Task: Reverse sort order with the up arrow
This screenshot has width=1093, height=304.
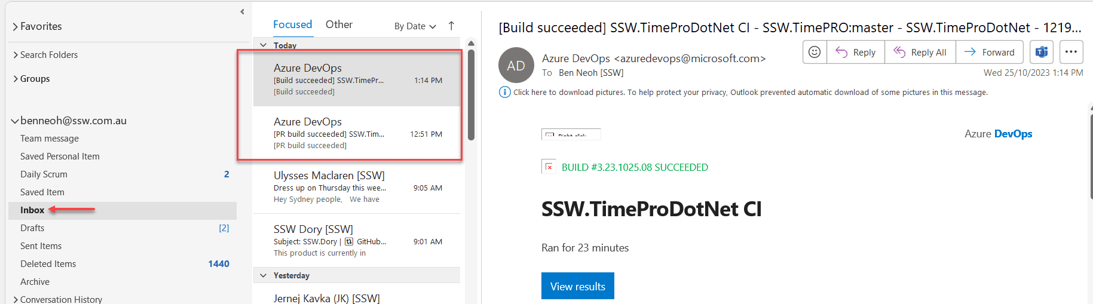Action: coord(451,26)
